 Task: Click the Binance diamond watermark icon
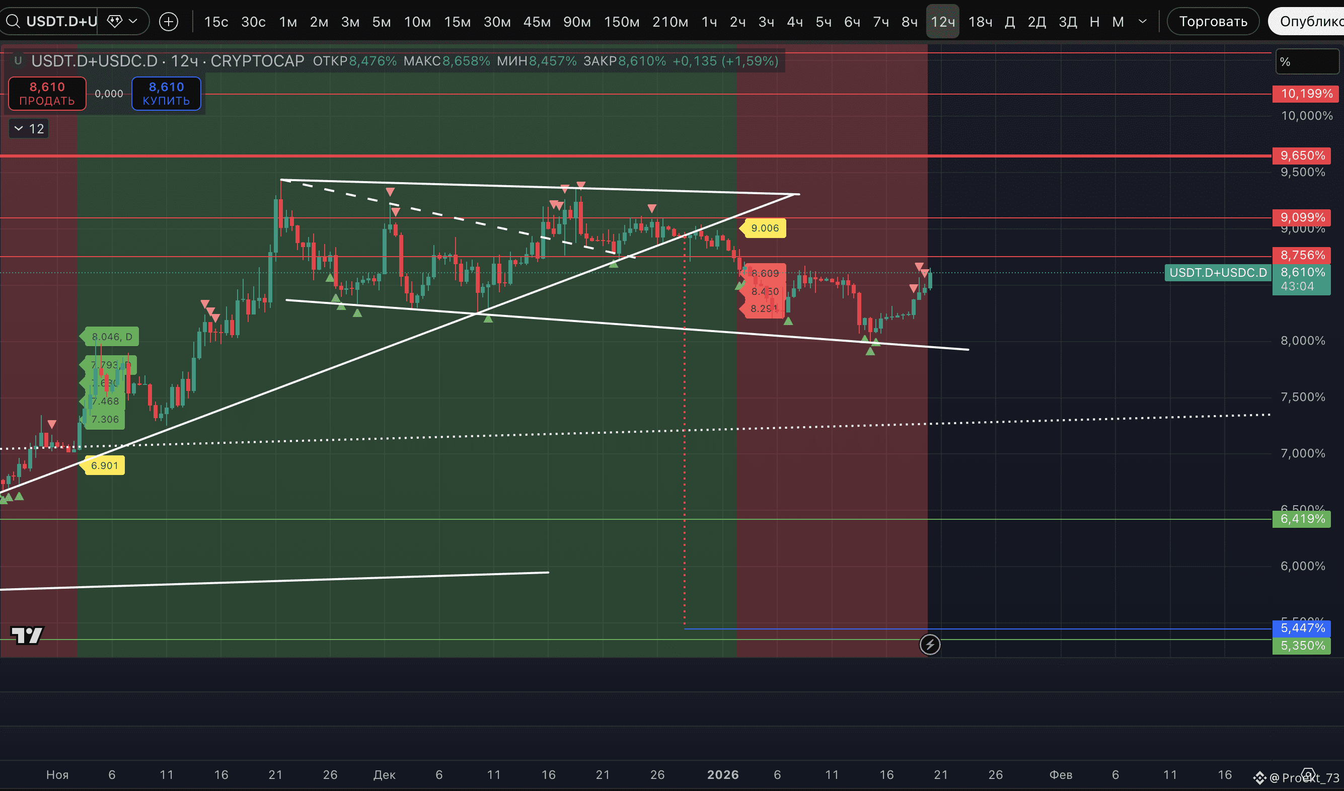pos(1260,778)
